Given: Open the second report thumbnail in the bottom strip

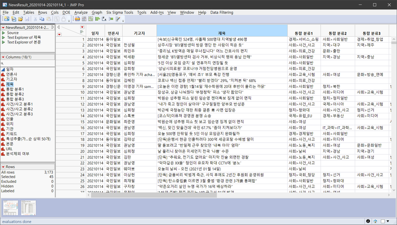Looking at the screenshot, I should coord(28,208).
